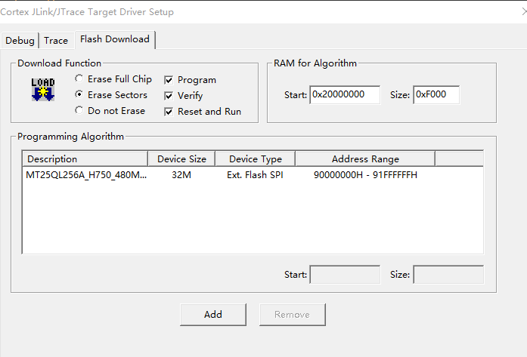Click the Add algorithm button
The image size is (527, 357).
point(213,314)
